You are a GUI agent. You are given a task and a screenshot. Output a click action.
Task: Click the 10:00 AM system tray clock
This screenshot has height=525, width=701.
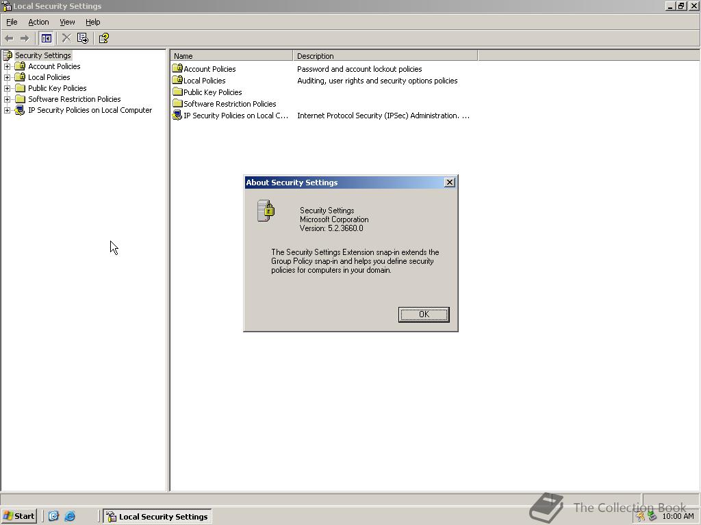point(678,516)
